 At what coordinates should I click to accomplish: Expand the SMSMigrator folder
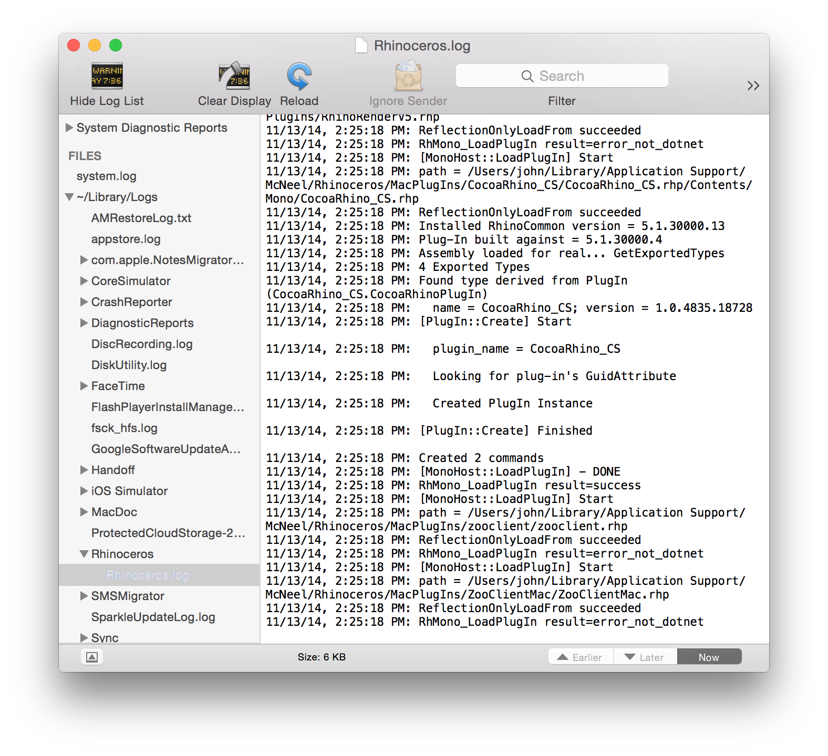pyautogui.click(x=84, y=596)
